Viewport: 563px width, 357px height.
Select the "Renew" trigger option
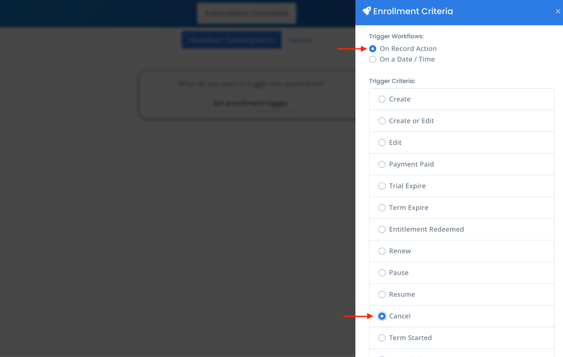(x=382, y=251)
